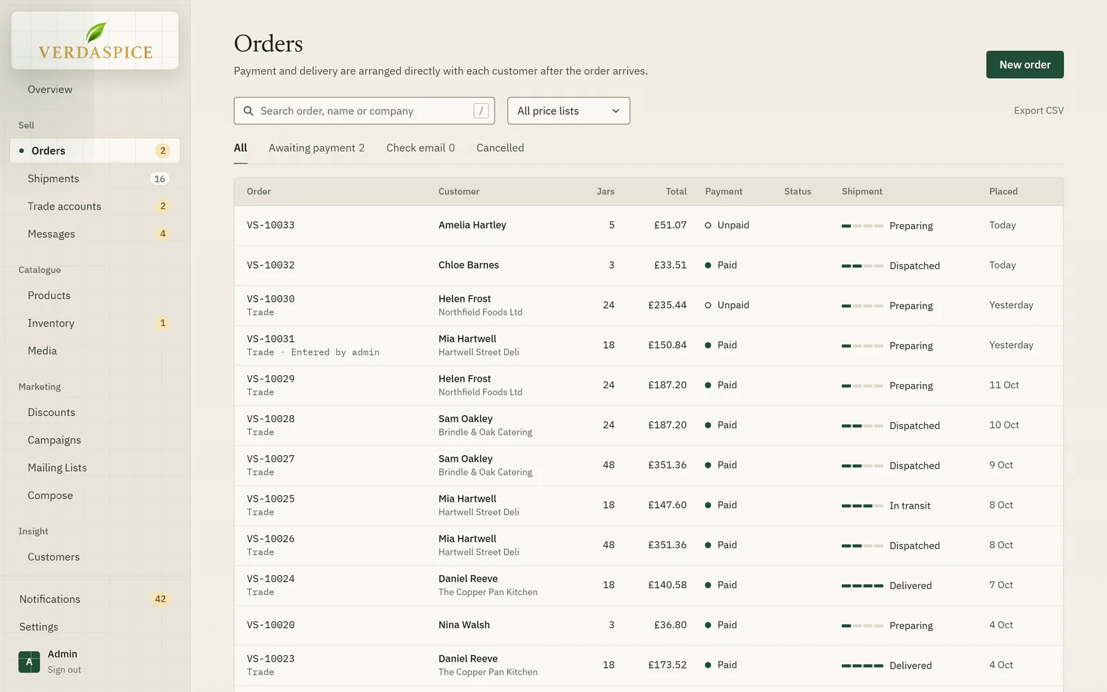
Task: Click the Customer column header
Action: coord(459,192)
